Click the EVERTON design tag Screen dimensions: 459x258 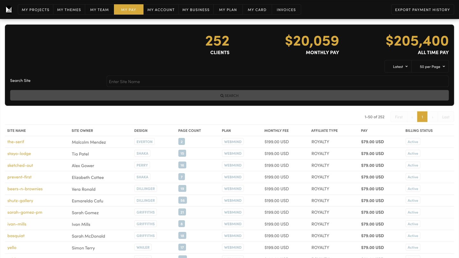[x=144, y=142]
